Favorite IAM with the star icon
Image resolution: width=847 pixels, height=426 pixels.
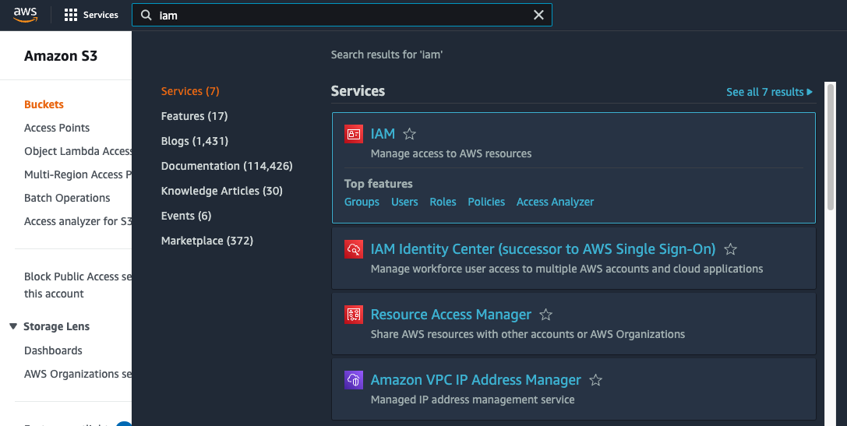point(409,134)
